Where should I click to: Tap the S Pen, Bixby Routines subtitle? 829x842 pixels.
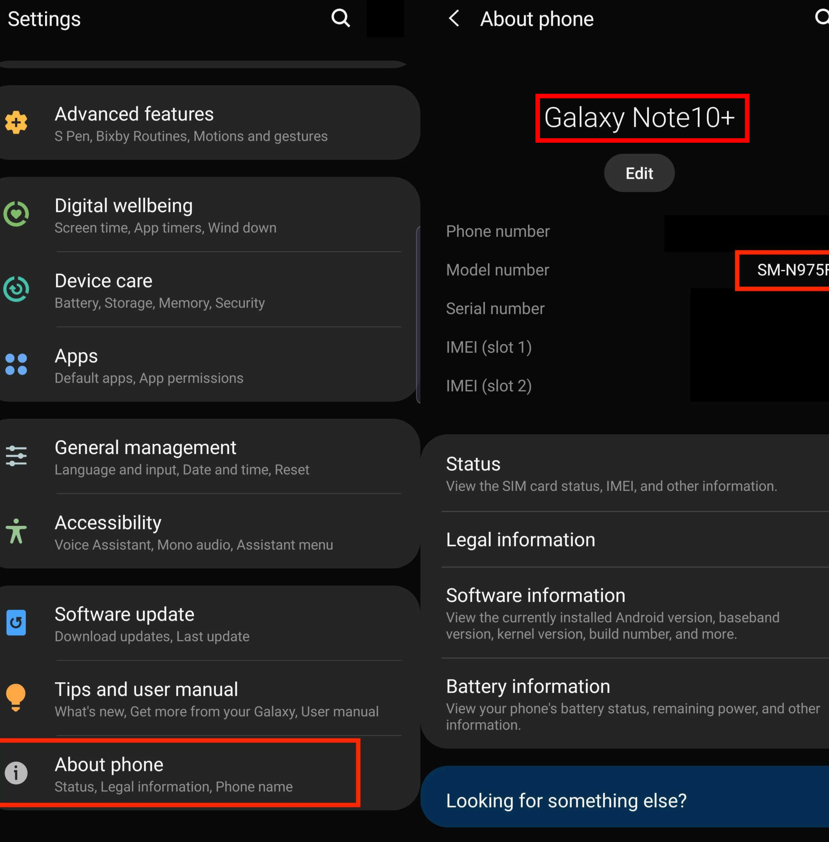coord(191,136)
